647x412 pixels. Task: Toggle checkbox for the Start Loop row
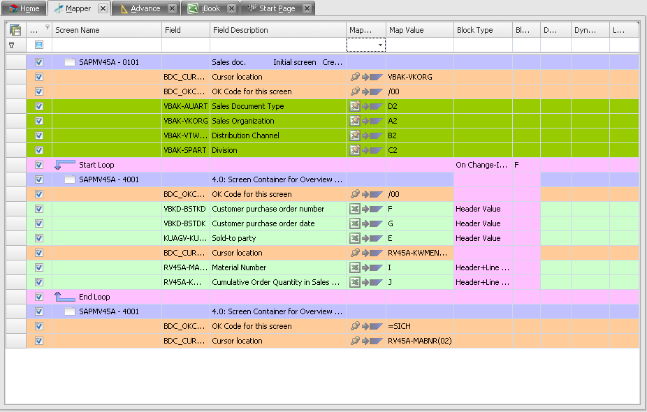39,165
